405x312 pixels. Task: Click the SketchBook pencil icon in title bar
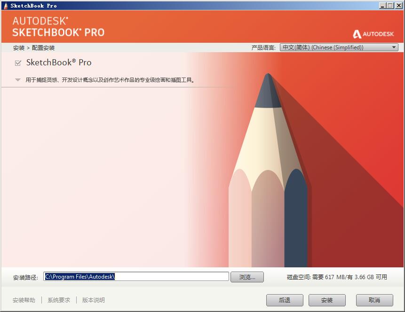coord(6,6)
